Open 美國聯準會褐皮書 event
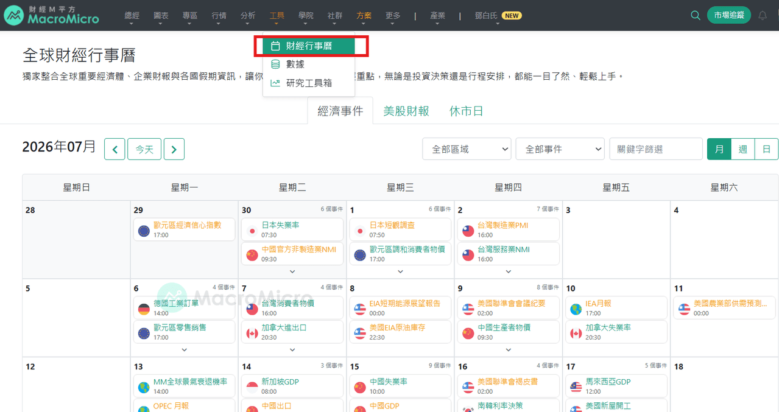Image resolution: width=779 pixels, height=412 pixels. click(509, 386)
